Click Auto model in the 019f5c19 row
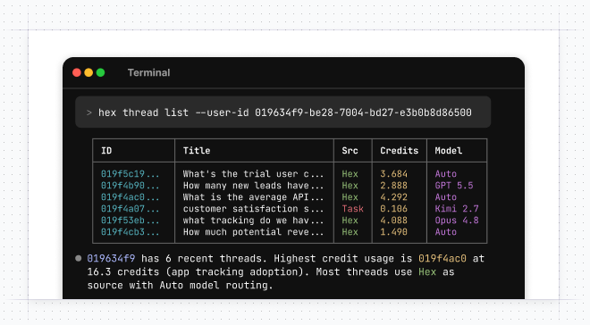 446,174
